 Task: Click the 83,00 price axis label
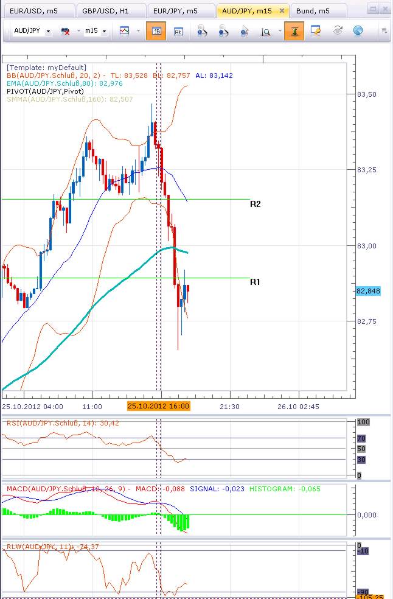pos(367,246)
